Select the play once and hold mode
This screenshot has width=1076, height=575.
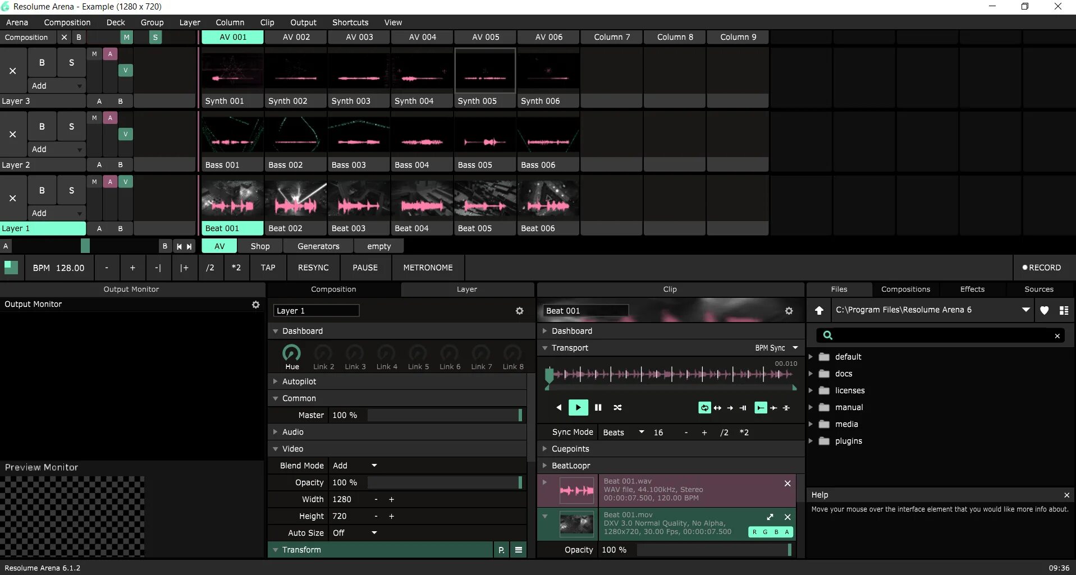coord(743,408)
